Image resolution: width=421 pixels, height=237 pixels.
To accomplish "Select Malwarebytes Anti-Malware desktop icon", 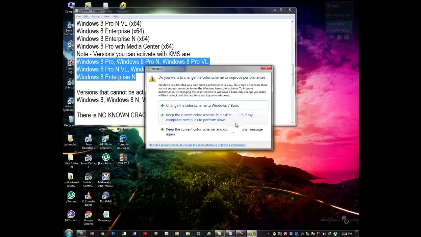I will tap(106, 180).
